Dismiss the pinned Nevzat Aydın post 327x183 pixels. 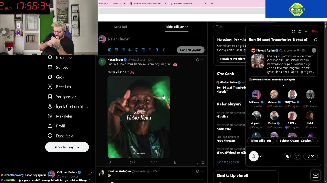tap(314, 50)
